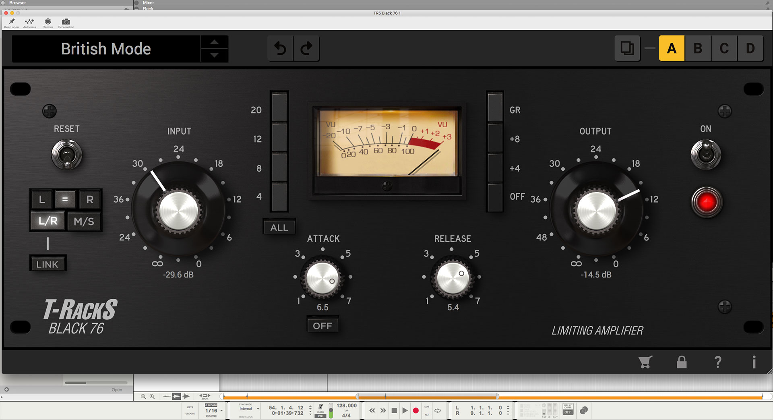
Task: Switch to preset slot C
Action: coord(724,48)
